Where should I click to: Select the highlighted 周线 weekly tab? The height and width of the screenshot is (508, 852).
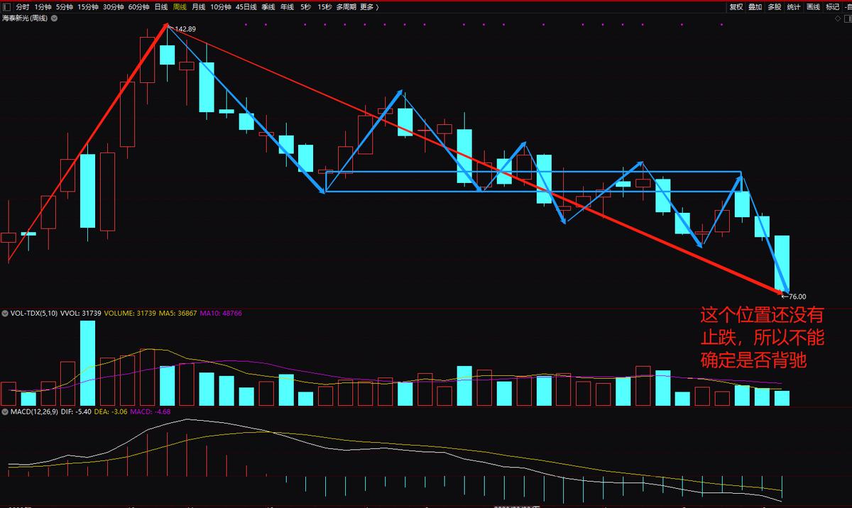point(180,7)
